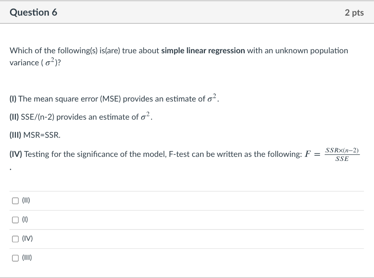This screenshot has width=374, height=278.
Task: Click the F-test formula fraction
Action: (x=343, y=154)
